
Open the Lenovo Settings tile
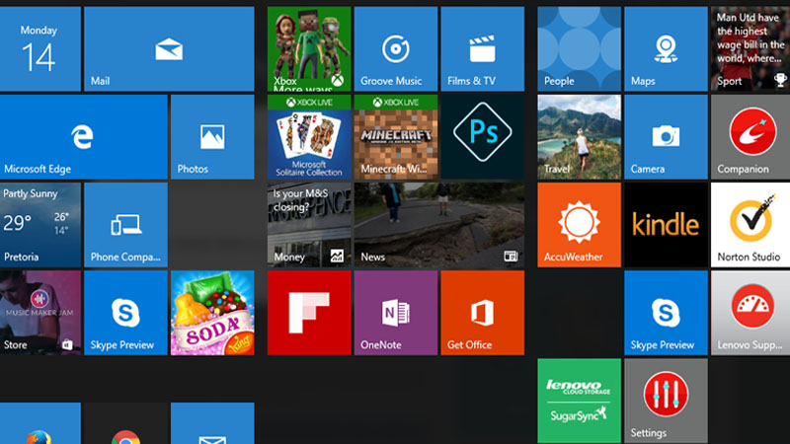666,401
